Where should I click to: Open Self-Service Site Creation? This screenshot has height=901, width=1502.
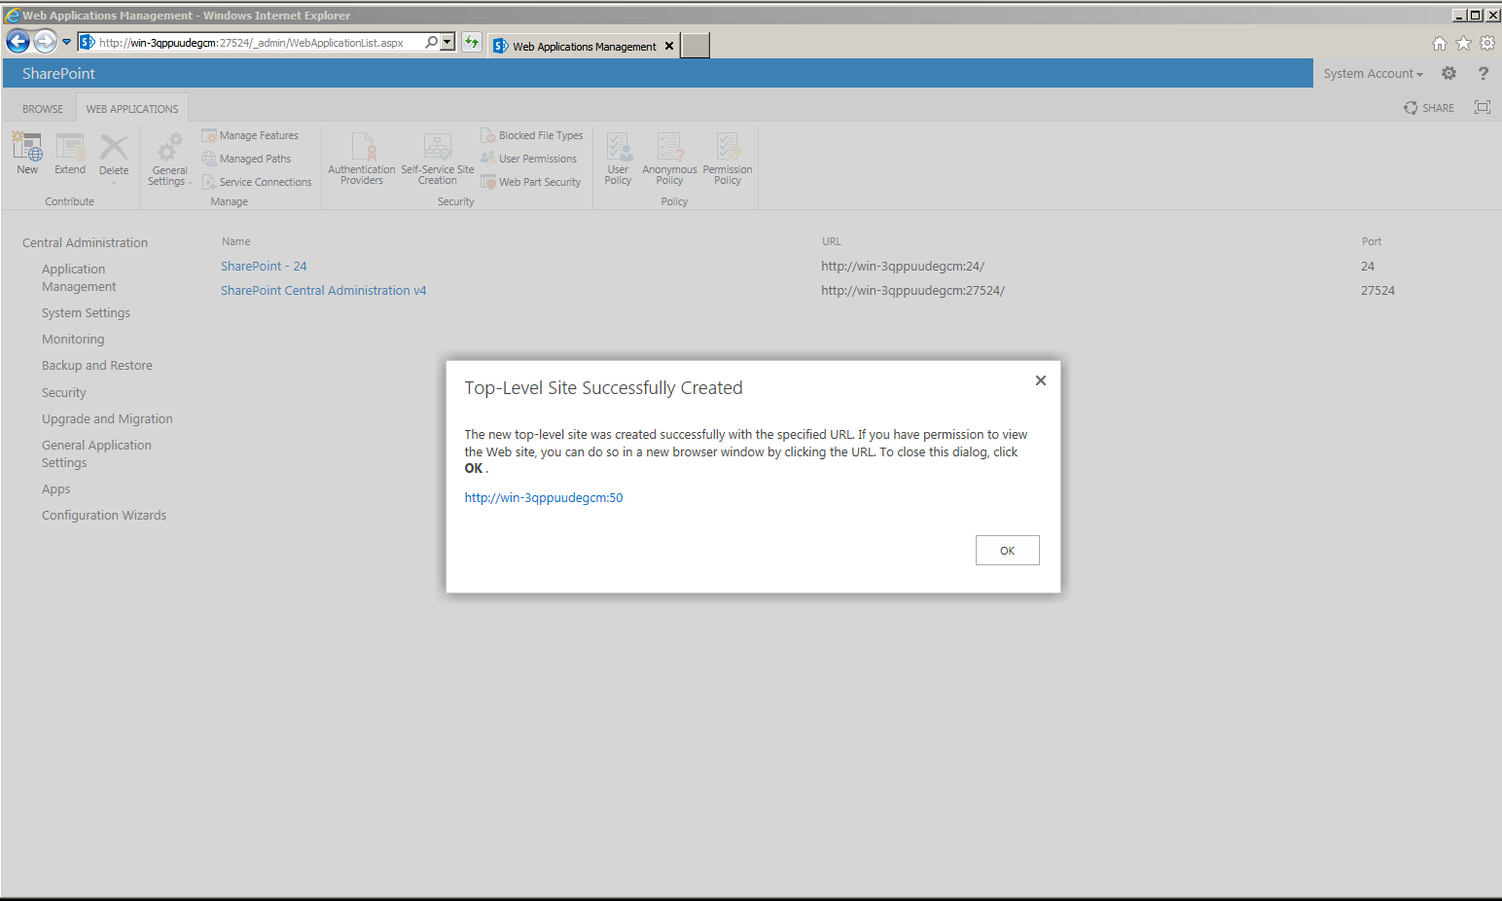438,159
